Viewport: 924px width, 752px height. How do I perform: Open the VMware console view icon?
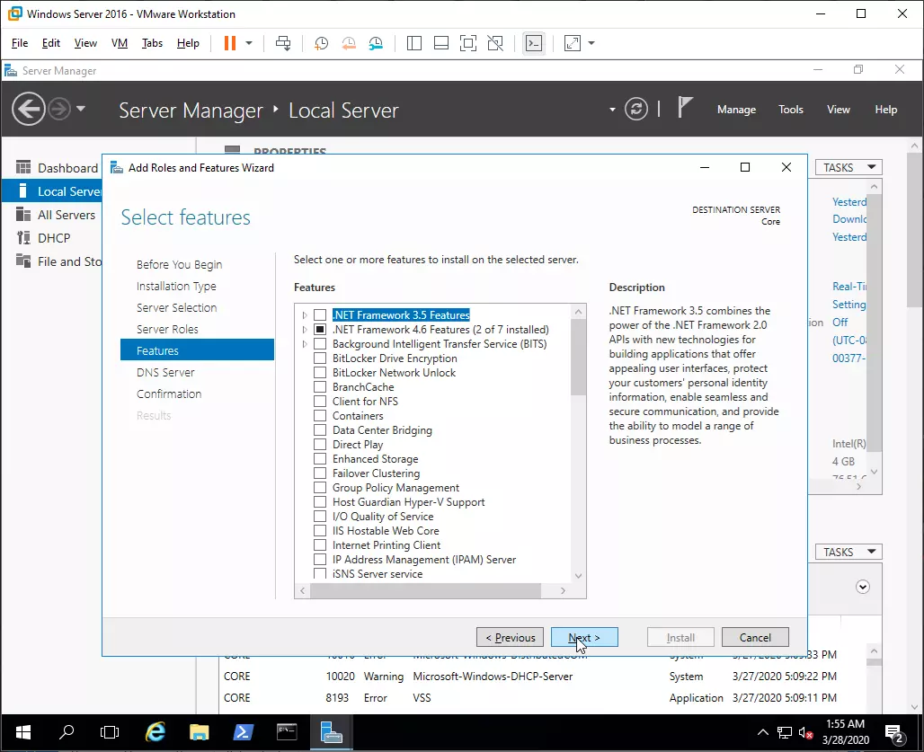[x=534, y=43]
